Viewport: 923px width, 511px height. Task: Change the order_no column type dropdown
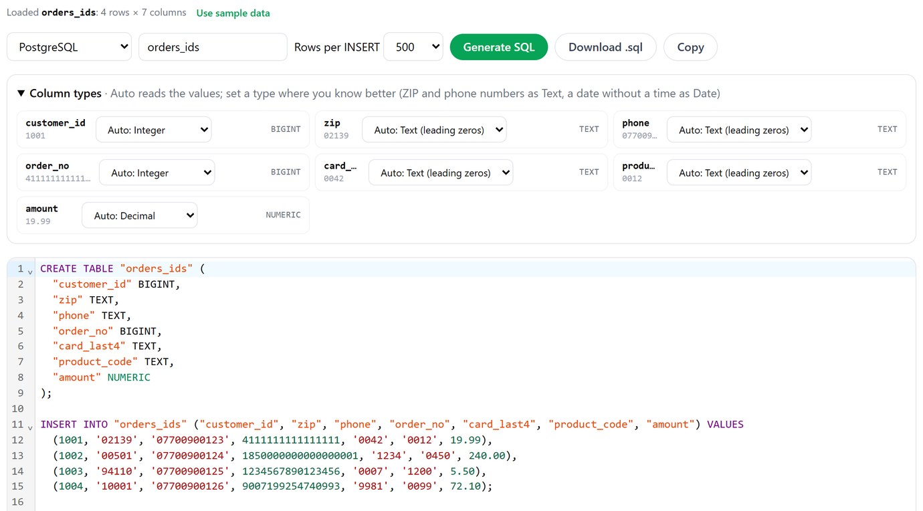[x=157, y=173]
